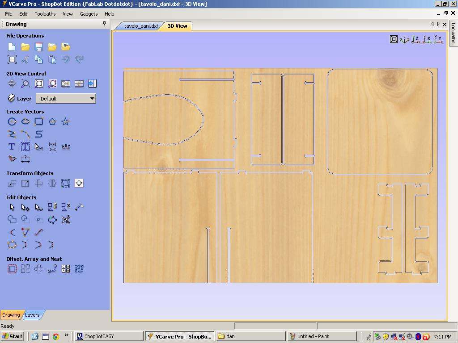
Task: Click the tab scroll right arrow
Action: click(438, 24)
